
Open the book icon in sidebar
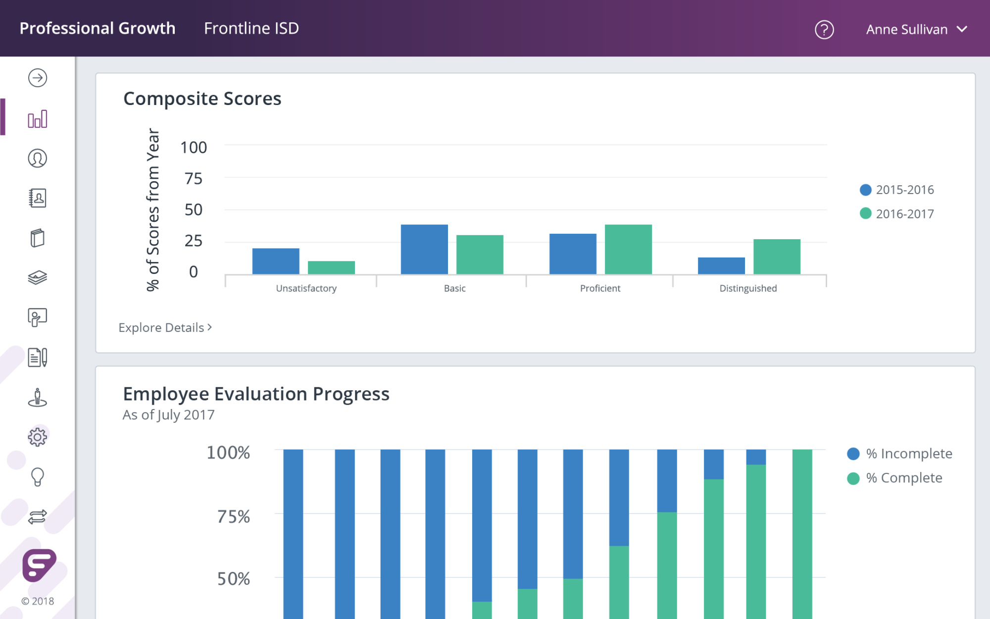tap(38, 238)
